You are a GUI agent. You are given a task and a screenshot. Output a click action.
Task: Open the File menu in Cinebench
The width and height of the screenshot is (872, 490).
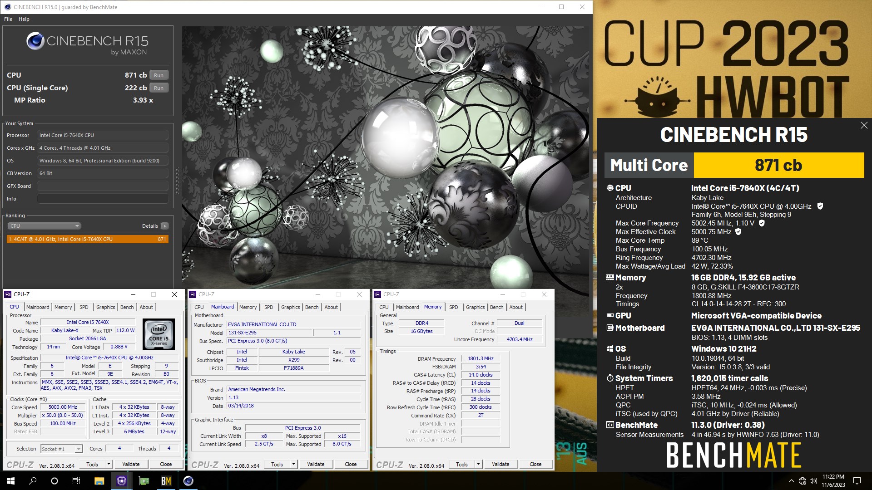coord(8,19)
